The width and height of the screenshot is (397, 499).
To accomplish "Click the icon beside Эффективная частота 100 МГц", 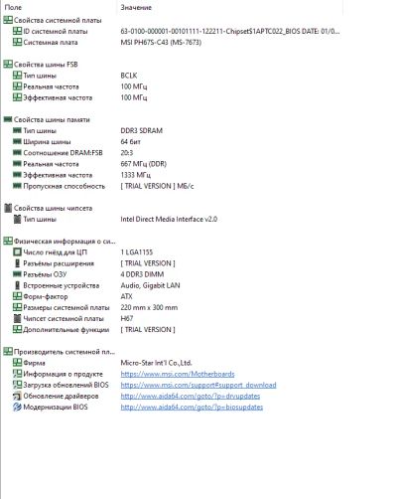I will (17, 97).
